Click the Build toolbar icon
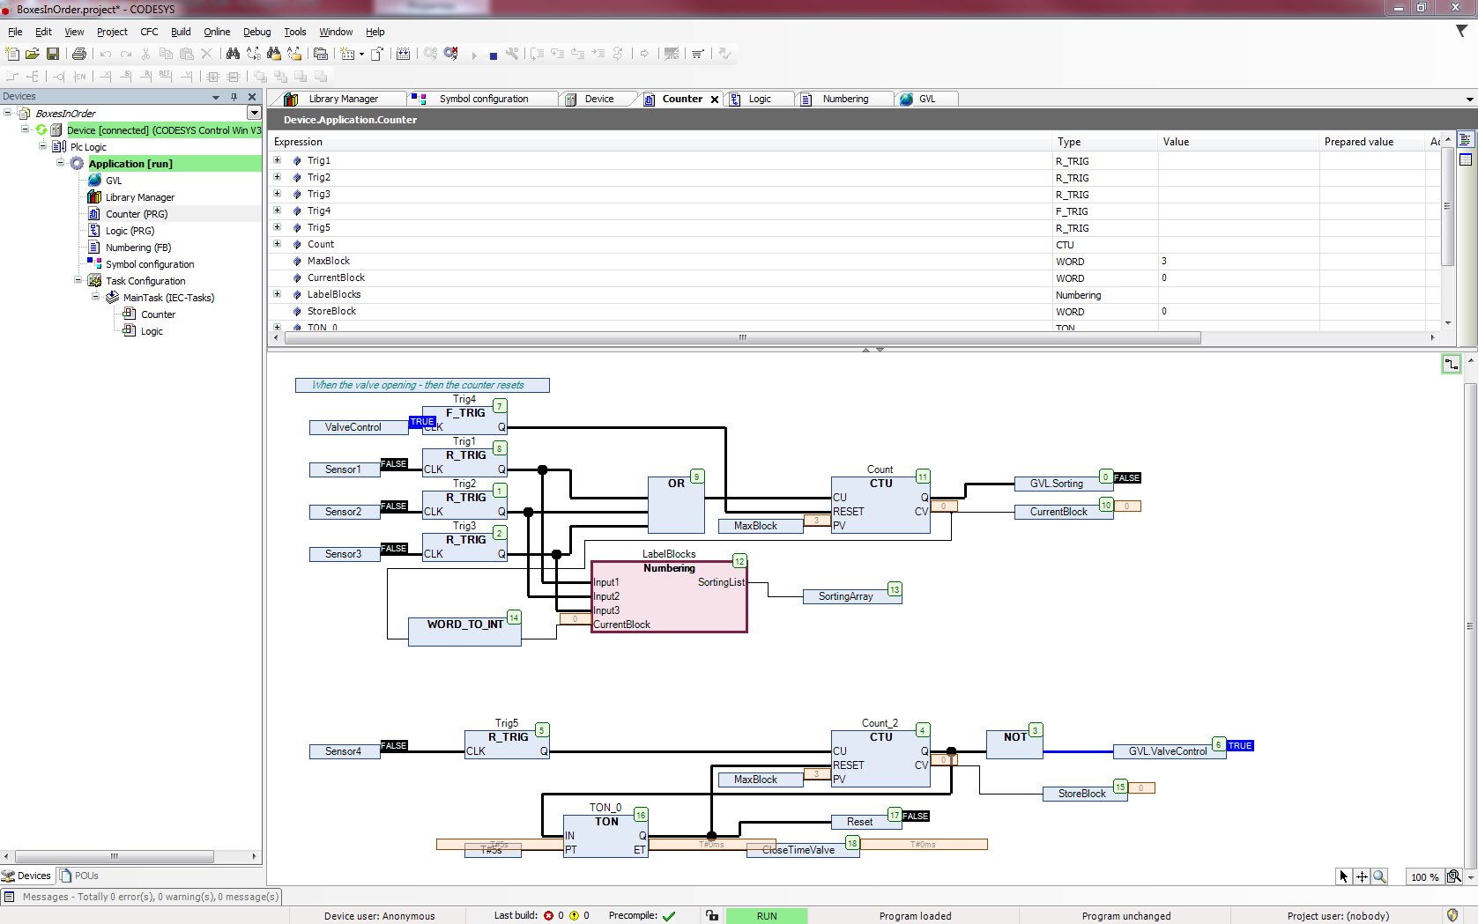 pyautogui.click(x=403, y=54)
